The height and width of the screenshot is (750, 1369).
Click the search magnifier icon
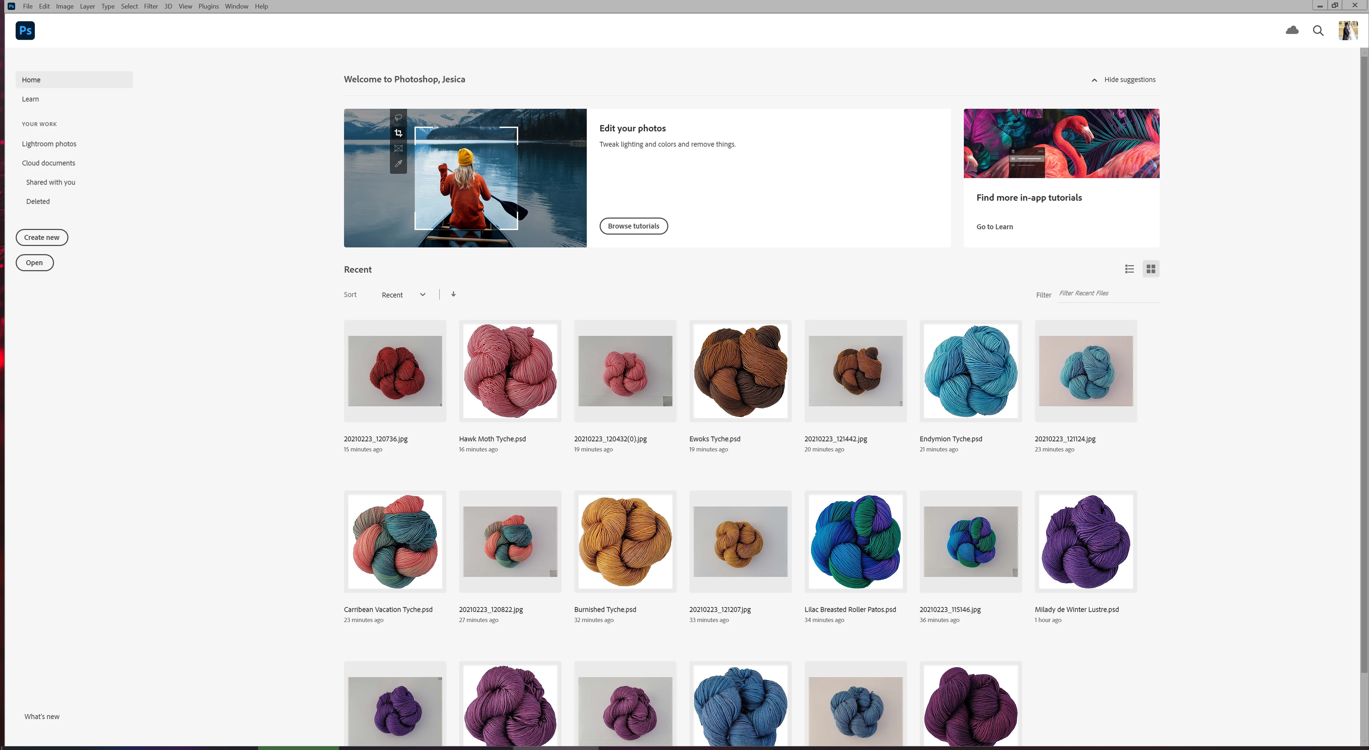[1318, 30]
